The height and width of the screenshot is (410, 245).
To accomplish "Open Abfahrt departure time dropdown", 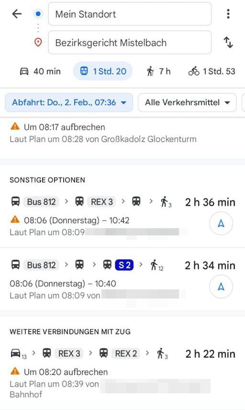I will tap(69, 103).
